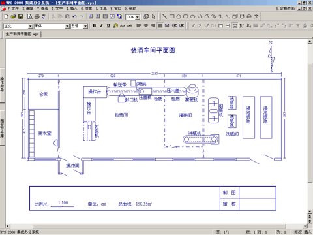The height and width of the screenshot is (235, 313).
Task: Undo the last action
Action: [x=74, y=16]
